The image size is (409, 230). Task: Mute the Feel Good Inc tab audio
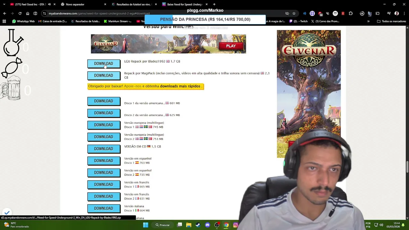[49, 4]
